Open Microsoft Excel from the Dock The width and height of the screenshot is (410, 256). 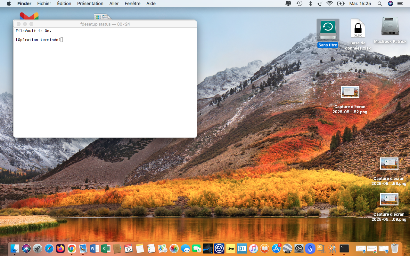[x=106, y=248]
